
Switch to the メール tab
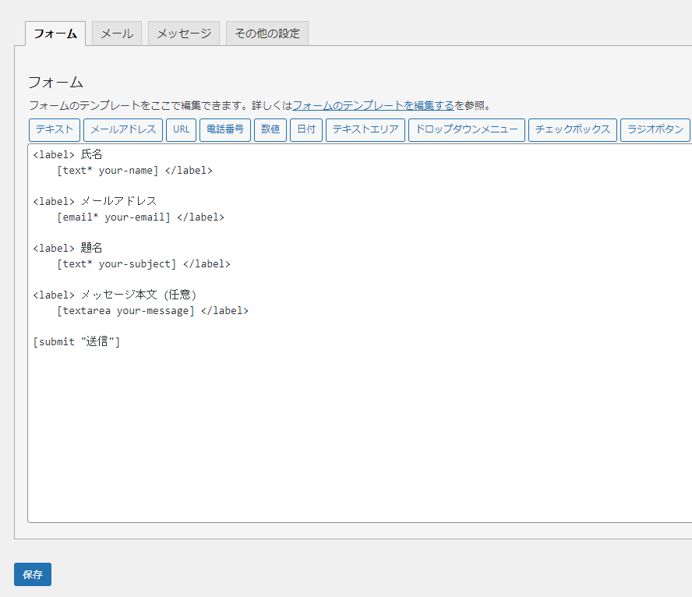click(x=116, y=33)
